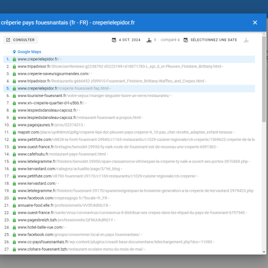Viewport: 268px width, 268px height.
Task: Open facebook groups consommer.local result
Action: coord(79,235)
